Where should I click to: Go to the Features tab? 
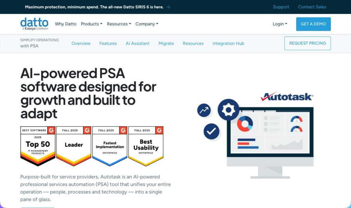[x=108, y=43]
